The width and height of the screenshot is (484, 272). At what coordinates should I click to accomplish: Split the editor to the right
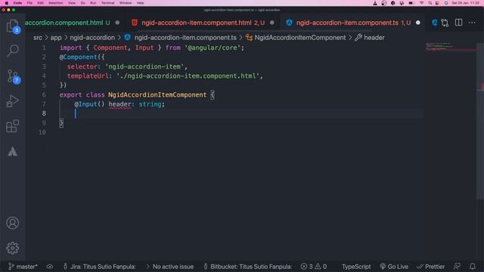click(x=458, y=23)
